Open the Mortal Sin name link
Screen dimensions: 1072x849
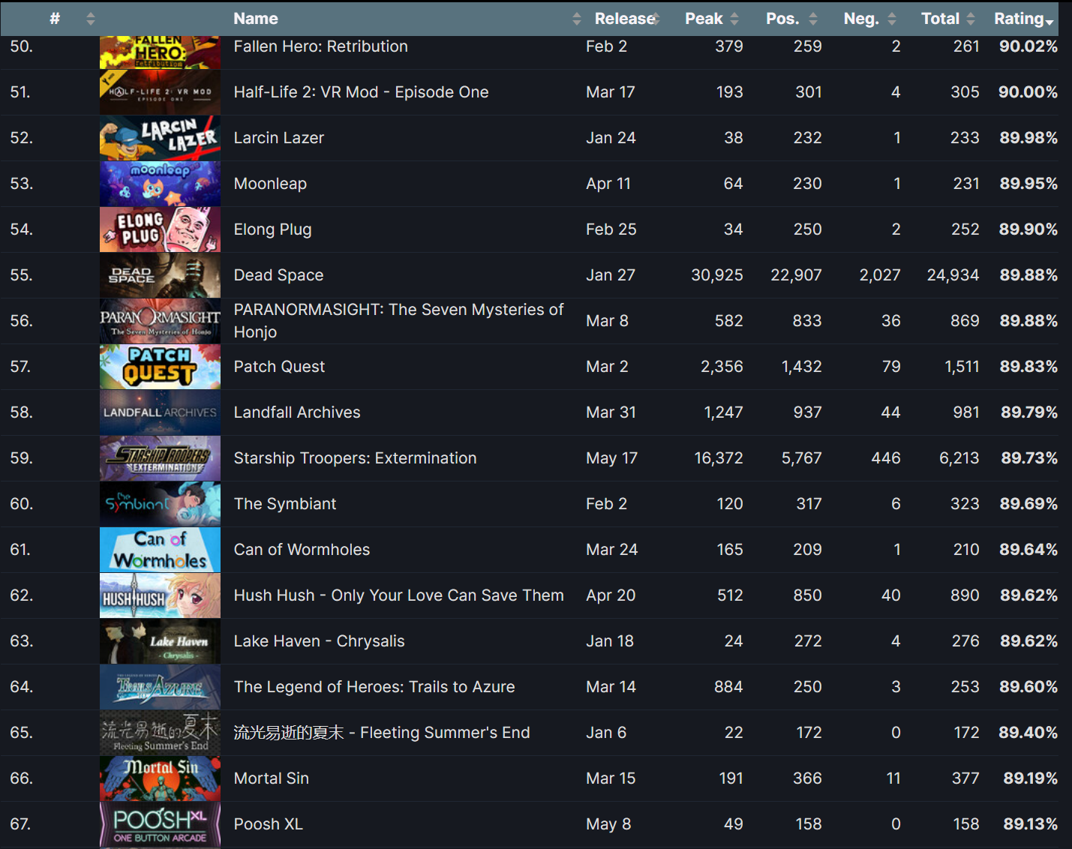click(271, 778)
